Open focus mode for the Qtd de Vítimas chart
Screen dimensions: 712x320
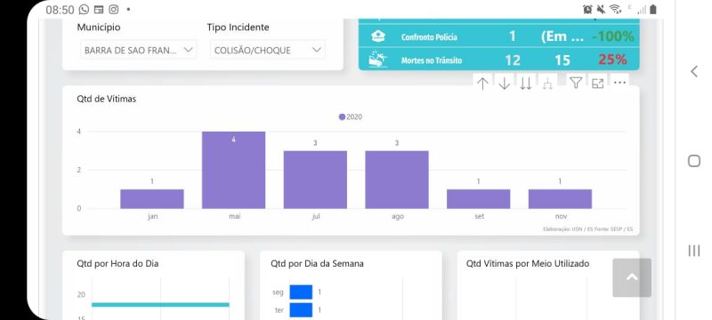pos(597,83)
